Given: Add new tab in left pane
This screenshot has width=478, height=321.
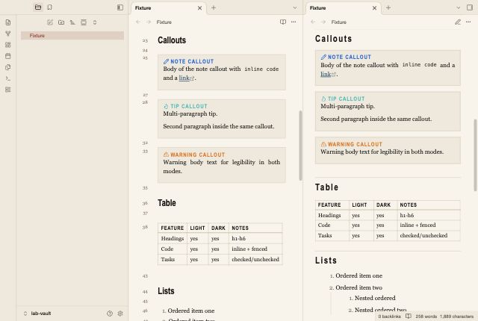Looking at the screenshot, I should pos(214,7).
